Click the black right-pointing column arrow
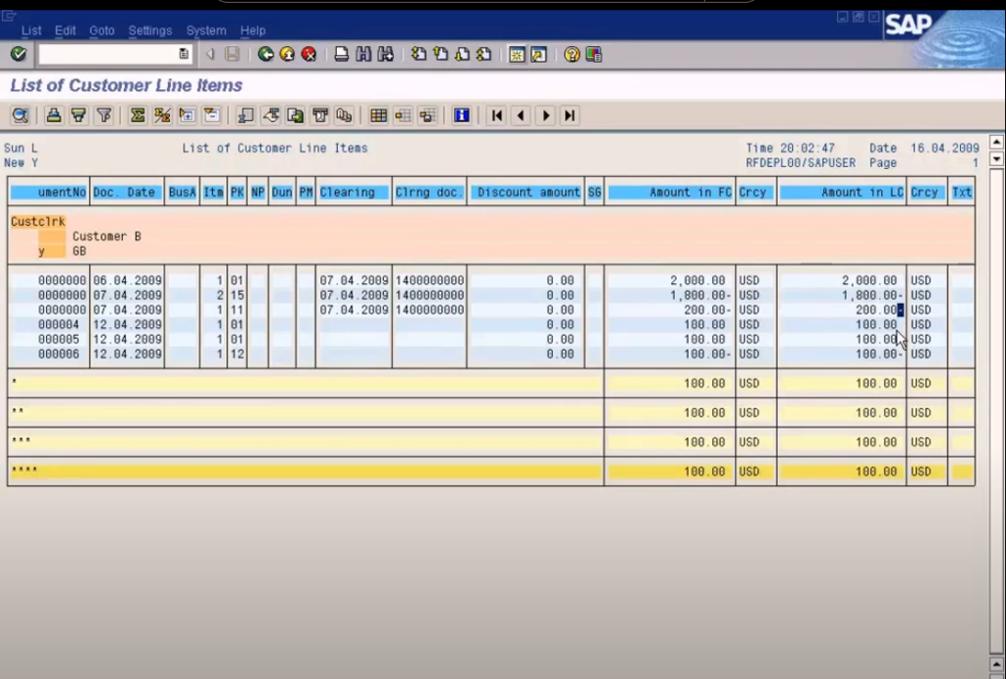 (x=546, y=116)
